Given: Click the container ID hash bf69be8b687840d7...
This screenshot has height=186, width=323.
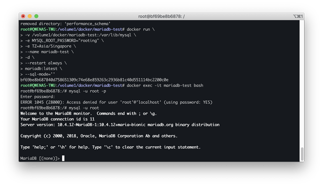Looking at the screenshot, I should pos(95,80).
